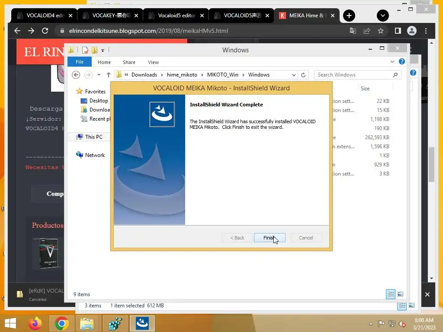Open the Customize Quick Access Toolbar dropdown

click(x=103, y=51)
